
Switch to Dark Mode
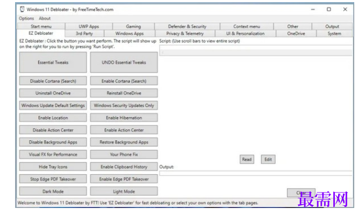pos(53,191)
